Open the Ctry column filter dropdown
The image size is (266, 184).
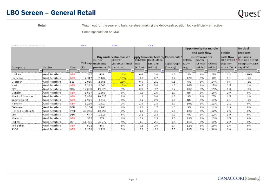click(x=78, y=71)
